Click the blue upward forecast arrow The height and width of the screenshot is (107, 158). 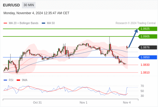click(x=133, y=38)
